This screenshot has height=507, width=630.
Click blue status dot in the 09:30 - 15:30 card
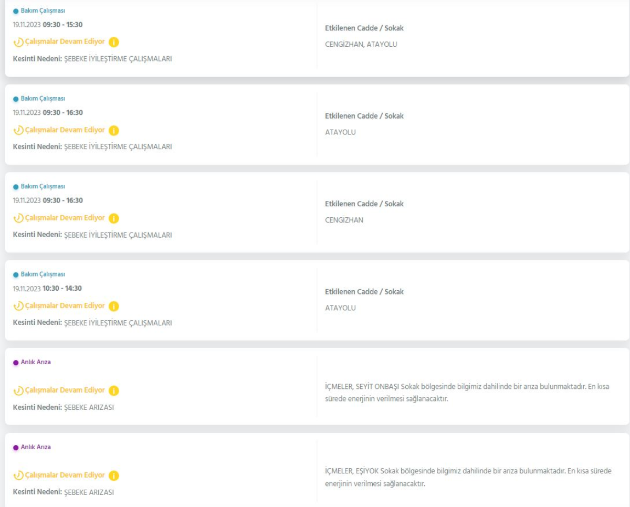point(16,11)
